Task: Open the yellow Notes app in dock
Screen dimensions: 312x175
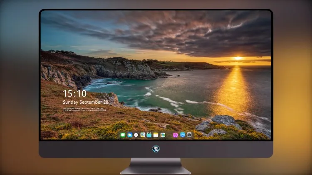Action: 156,135
